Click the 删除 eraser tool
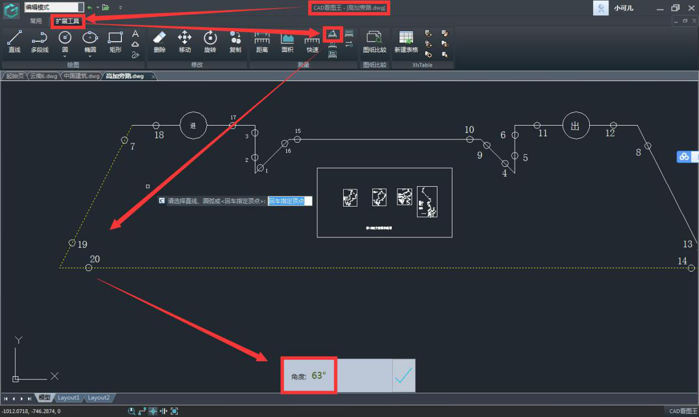The image size is (699, 417). tap(159, 42)
